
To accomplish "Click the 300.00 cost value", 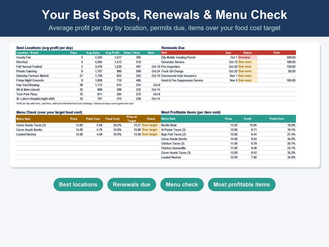I will pyautogui.click(x=291, y=57).
